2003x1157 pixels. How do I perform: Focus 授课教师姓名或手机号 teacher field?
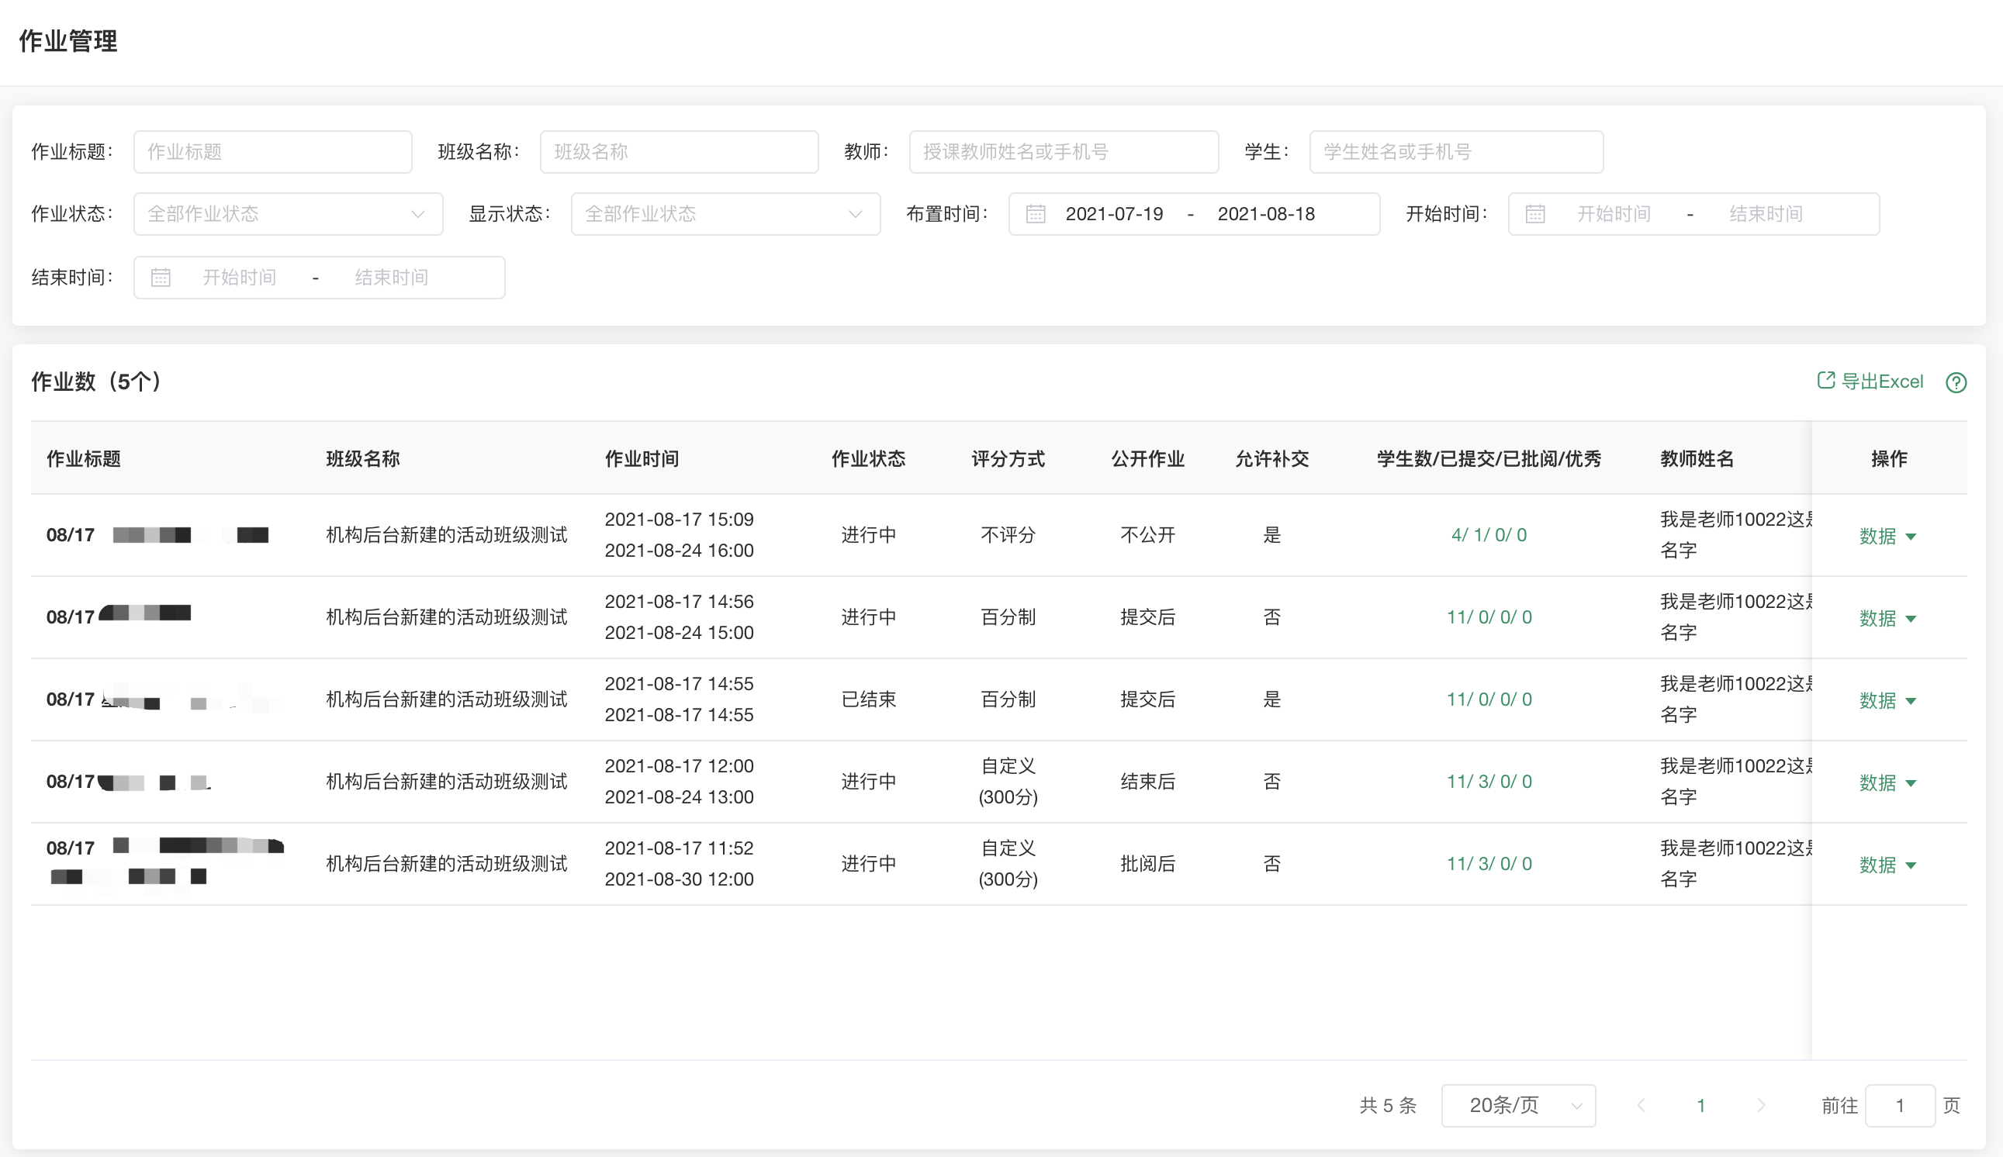click(x=1064, y=152)
